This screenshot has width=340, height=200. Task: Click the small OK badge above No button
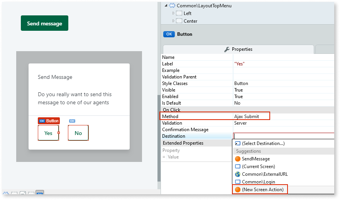coord(72,121)
